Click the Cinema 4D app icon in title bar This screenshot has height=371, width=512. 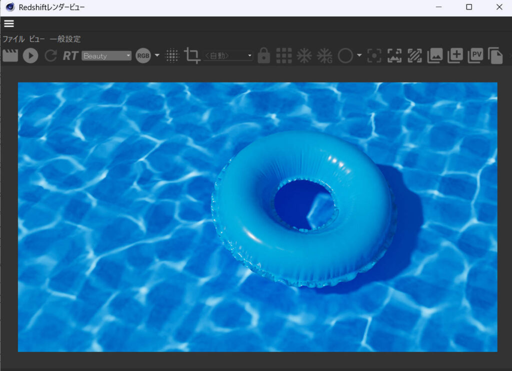point(10,7)
